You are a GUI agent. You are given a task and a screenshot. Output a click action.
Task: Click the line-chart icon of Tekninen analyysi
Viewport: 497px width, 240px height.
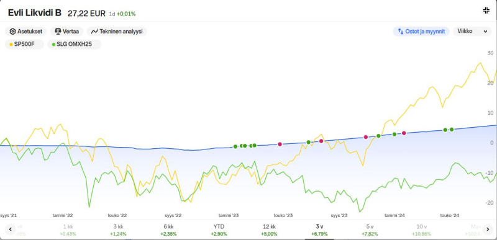point(94,32)
